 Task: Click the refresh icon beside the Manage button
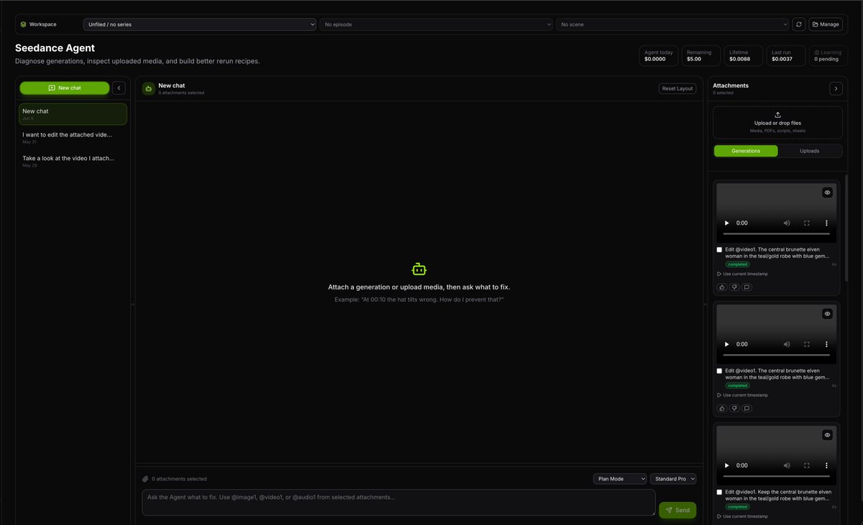(x=798, y=24)
